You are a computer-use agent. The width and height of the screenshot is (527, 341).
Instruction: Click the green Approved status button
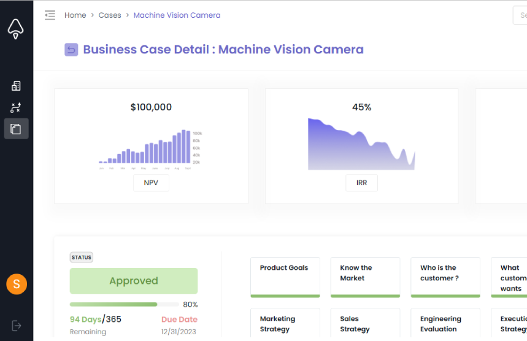coord(134,281)
